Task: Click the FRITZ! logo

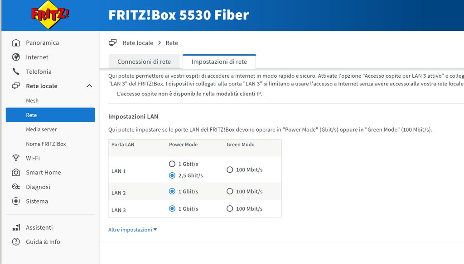Action: [50, 15]
